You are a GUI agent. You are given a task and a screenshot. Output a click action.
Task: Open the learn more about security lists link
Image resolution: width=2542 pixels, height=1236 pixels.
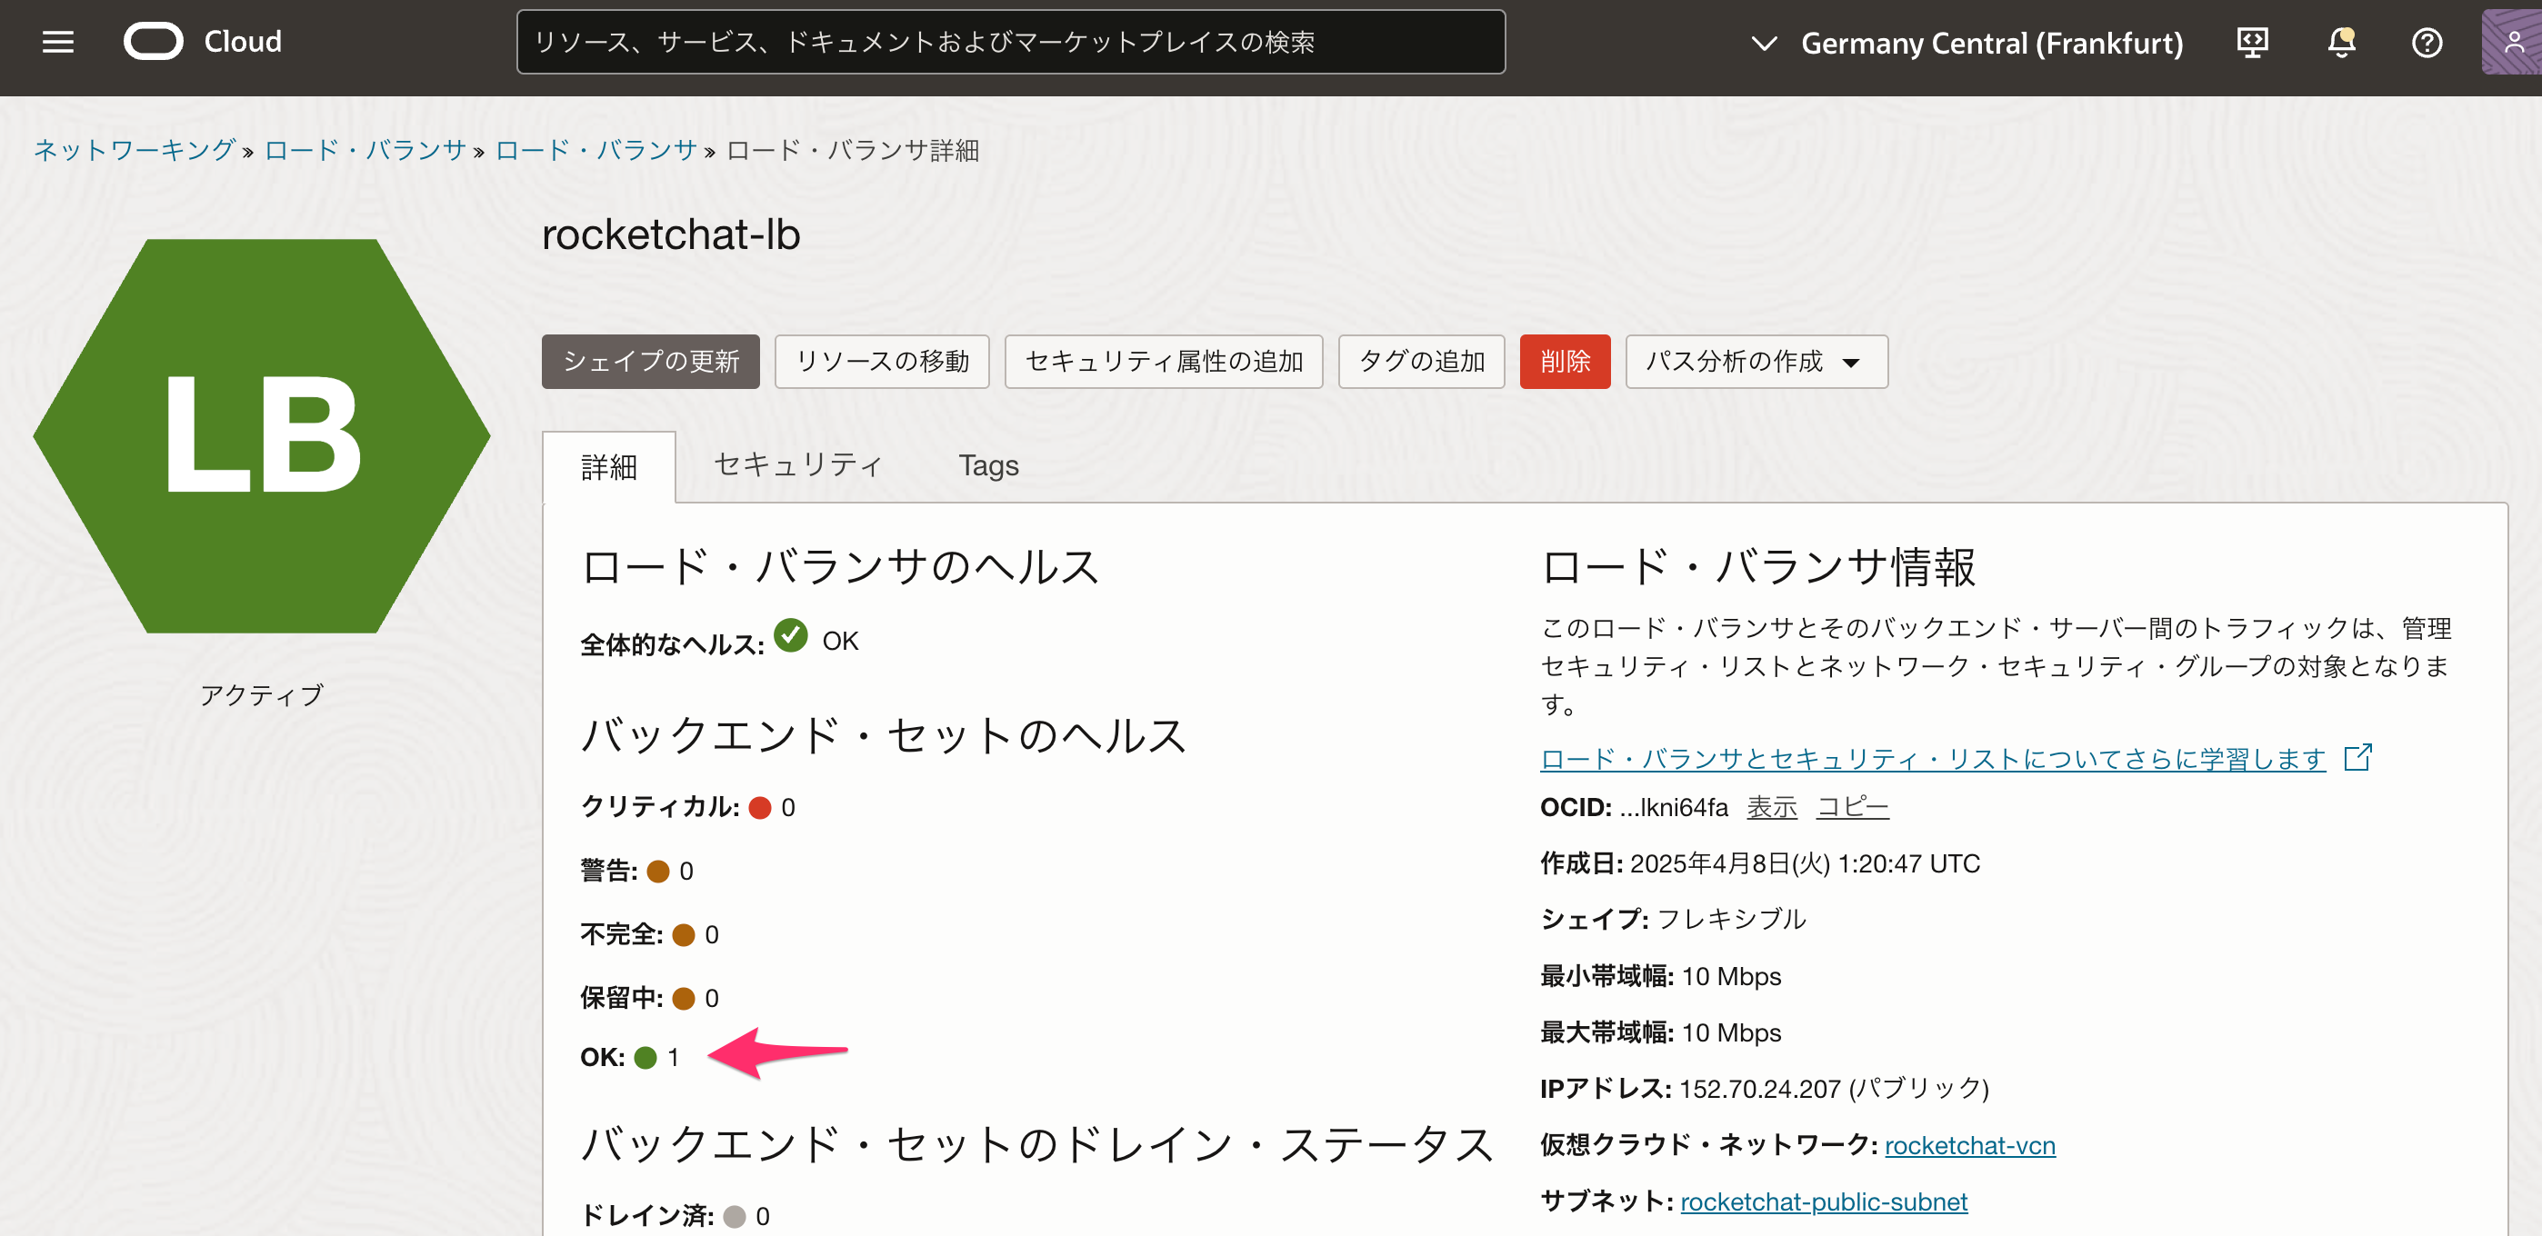[x=1932, y=758]
